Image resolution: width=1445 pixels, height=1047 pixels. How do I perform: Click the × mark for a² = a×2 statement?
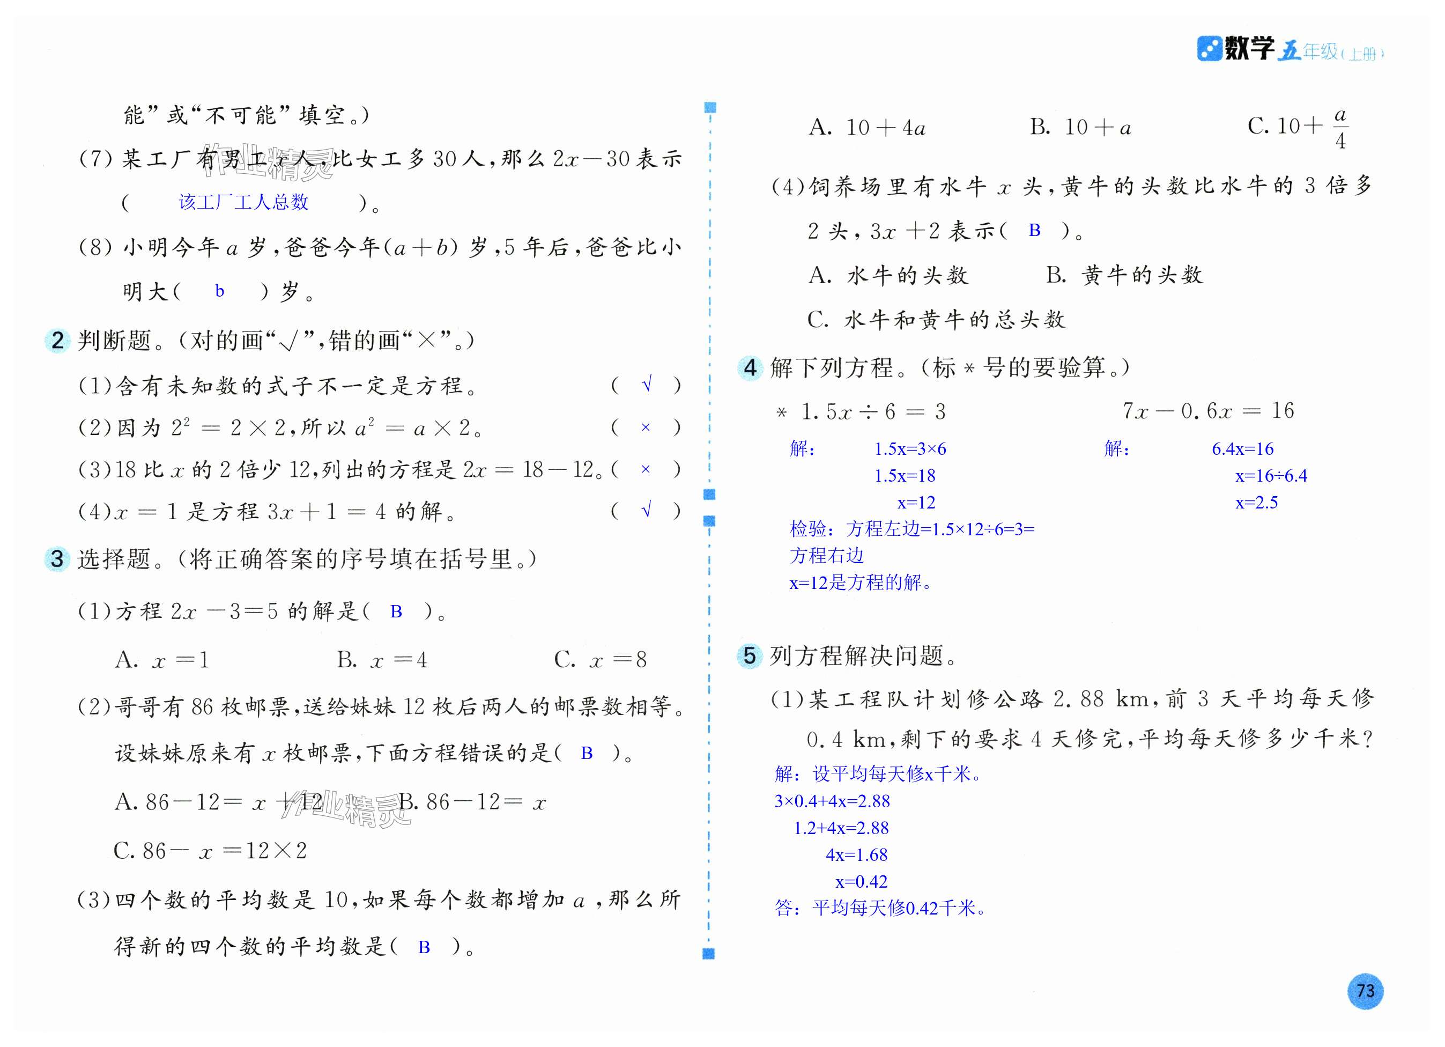(x=646, y=427)
